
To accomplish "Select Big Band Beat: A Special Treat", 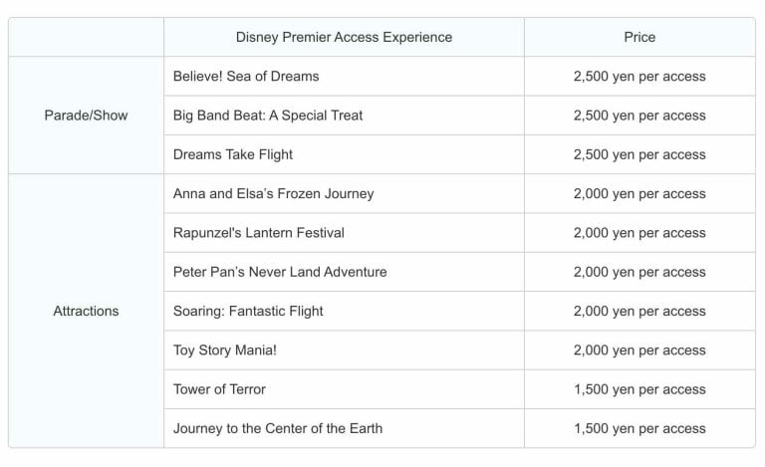I will pyautogui.click(x=268, y=116).
